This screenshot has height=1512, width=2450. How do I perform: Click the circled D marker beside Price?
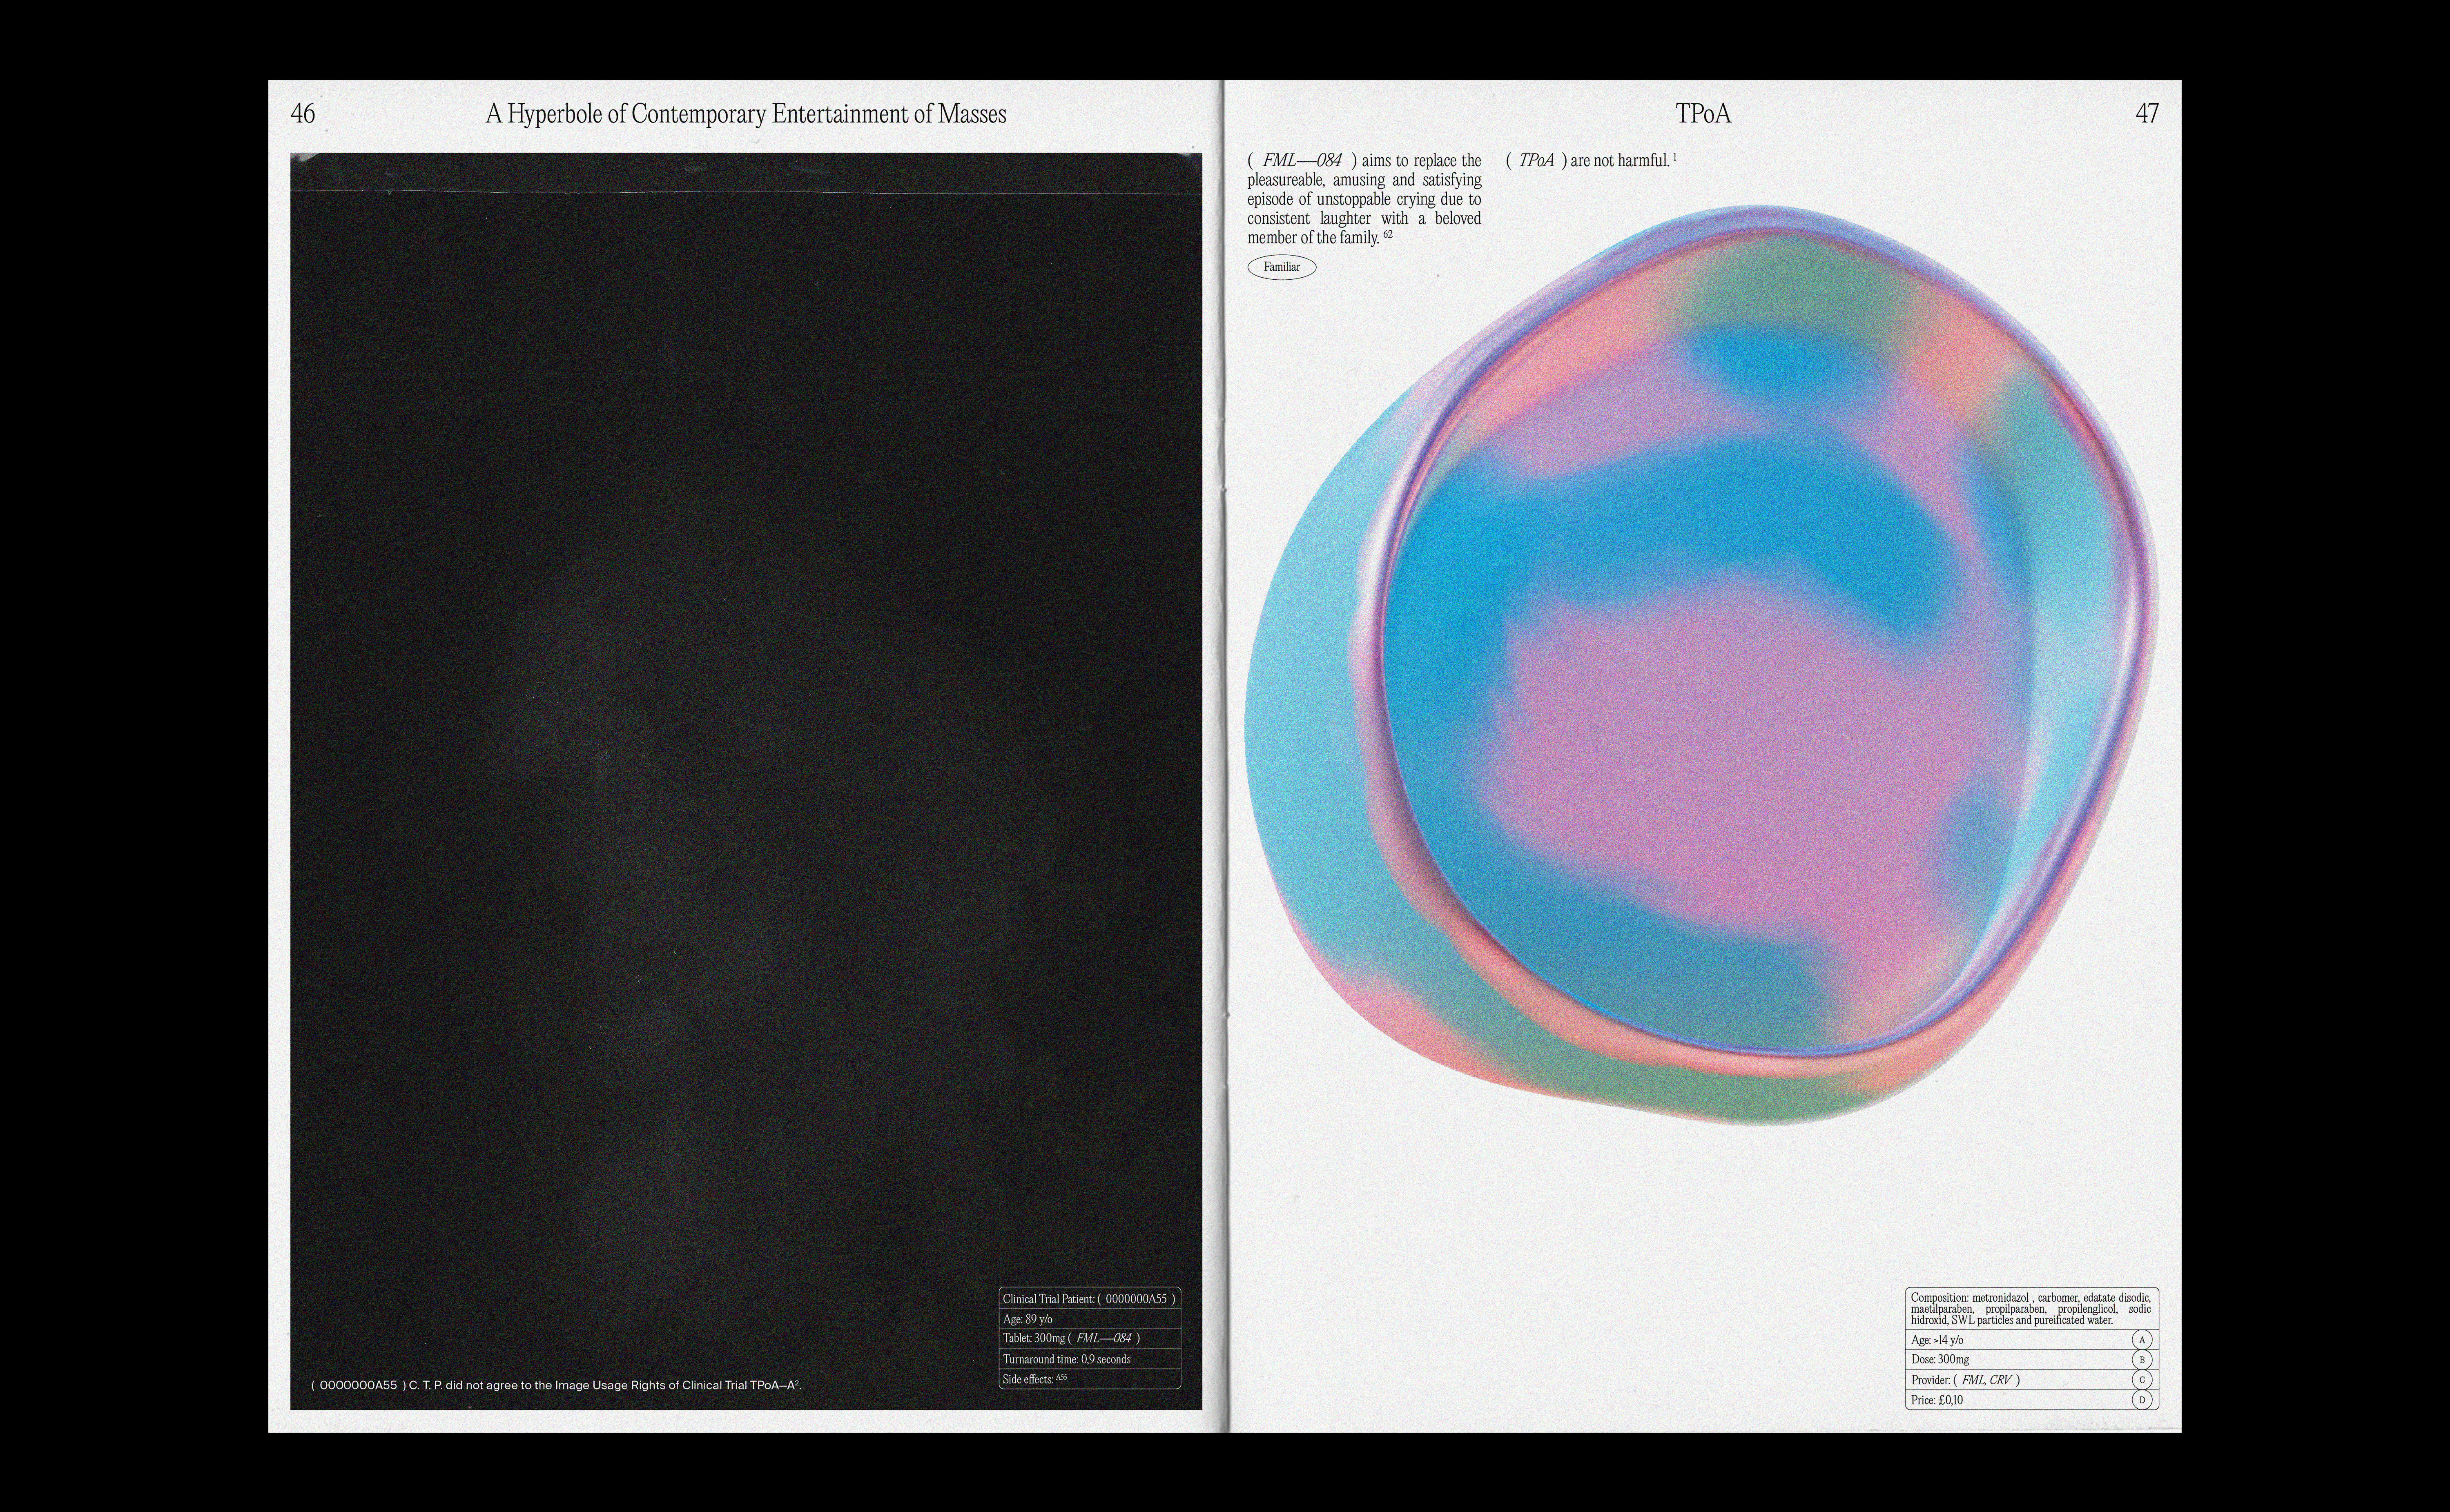click(x=2142, y=1400)
